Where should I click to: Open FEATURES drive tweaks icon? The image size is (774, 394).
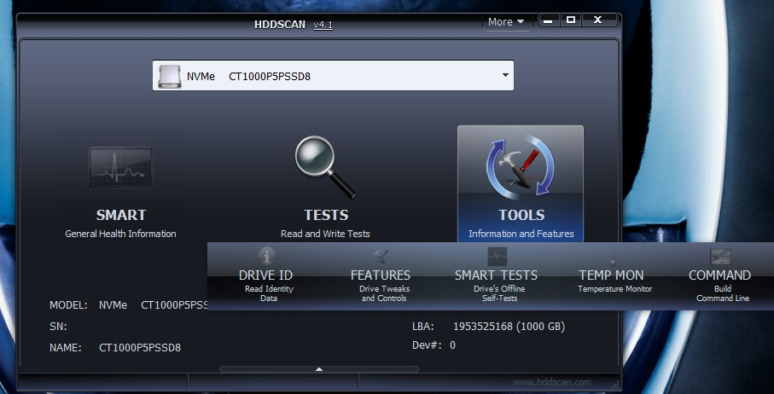coord(381,256)
